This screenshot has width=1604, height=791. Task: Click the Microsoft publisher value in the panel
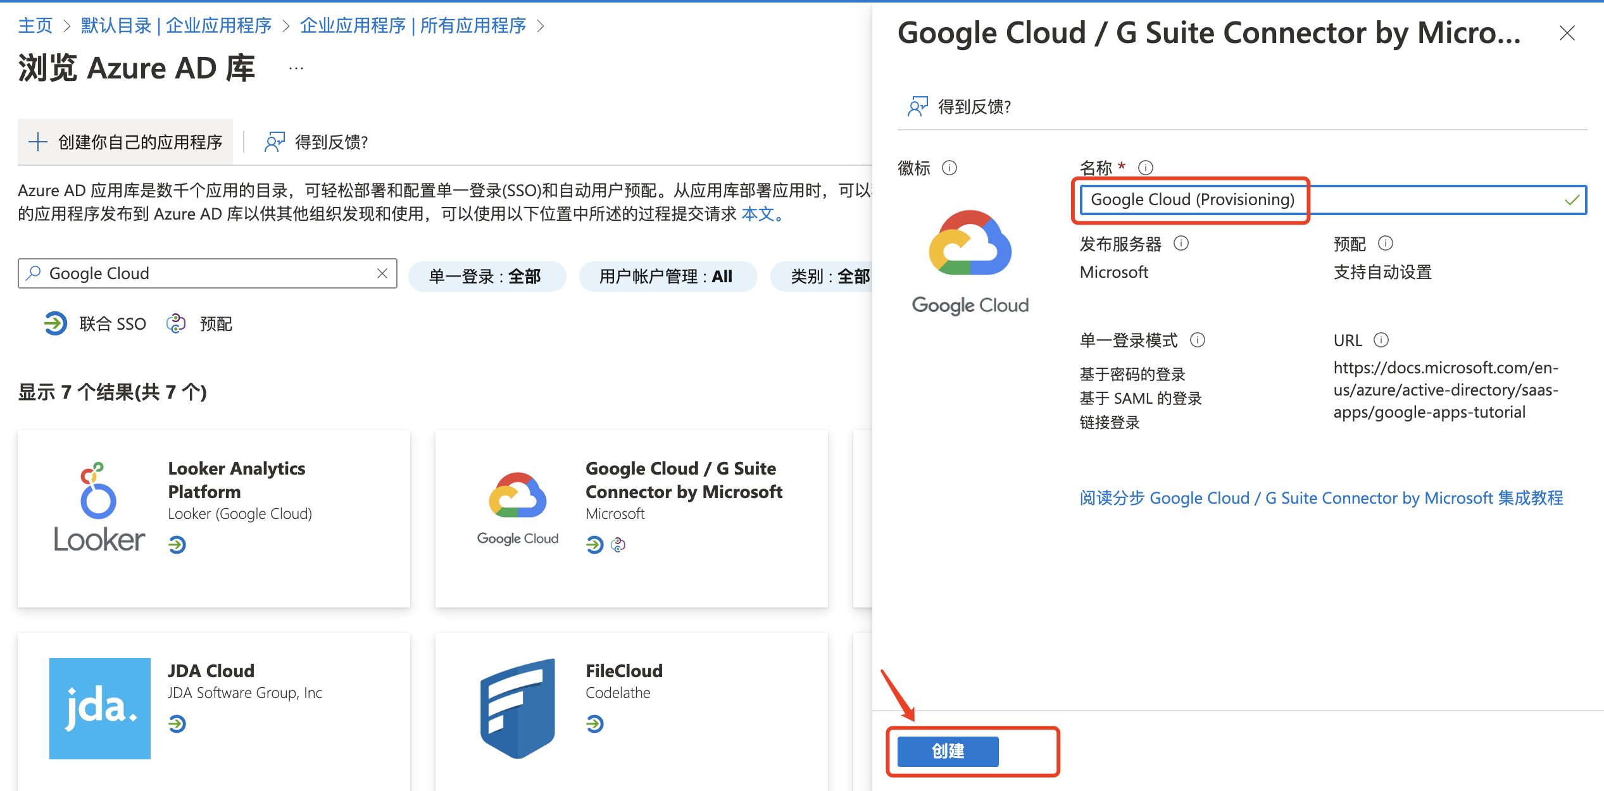(x=1114, y=272)
